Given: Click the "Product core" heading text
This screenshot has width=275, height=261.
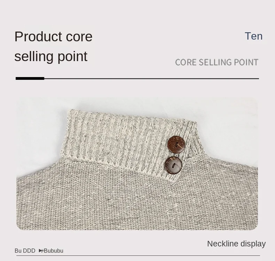Looking at the screenshot, I should pos(53,37).
